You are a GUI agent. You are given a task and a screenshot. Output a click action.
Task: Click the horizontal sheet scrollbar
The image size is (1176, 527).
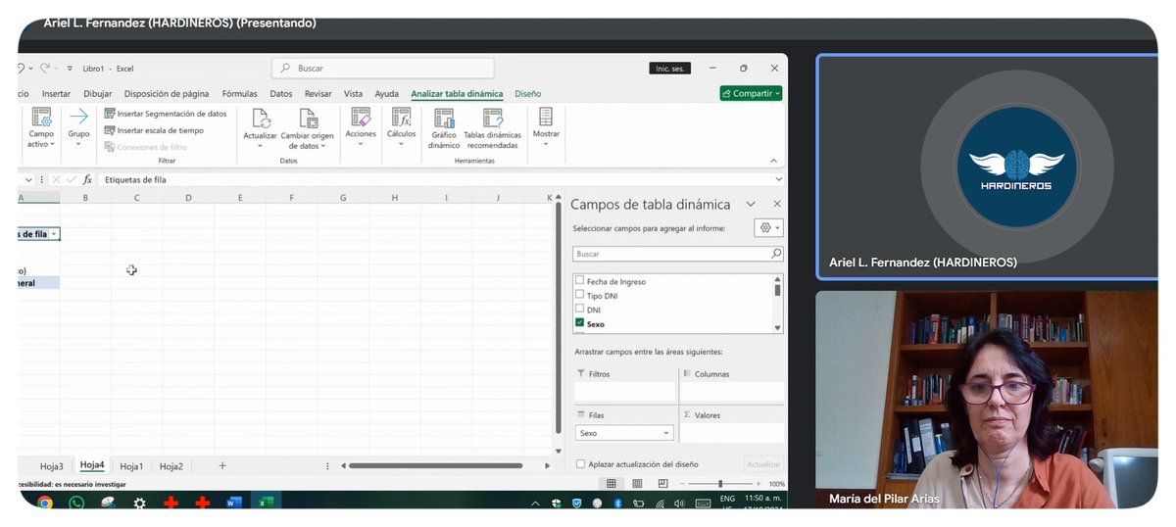[x=433, y=466]
